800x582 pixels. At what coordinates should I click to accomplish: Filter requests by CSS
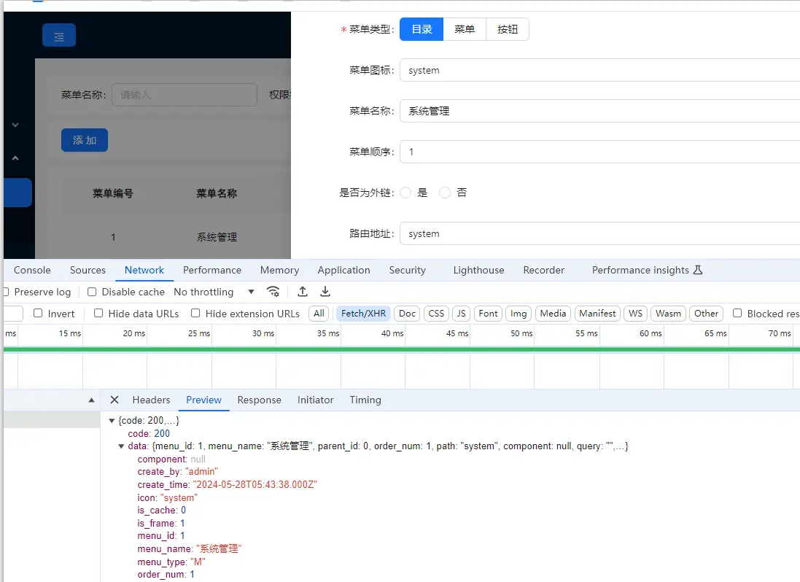pyautogui.click(x=436, y=313)
